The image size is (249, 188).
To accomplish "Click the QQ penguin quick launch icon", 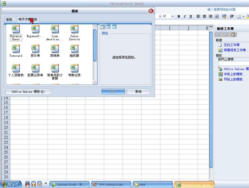I will tap(27, 184).
